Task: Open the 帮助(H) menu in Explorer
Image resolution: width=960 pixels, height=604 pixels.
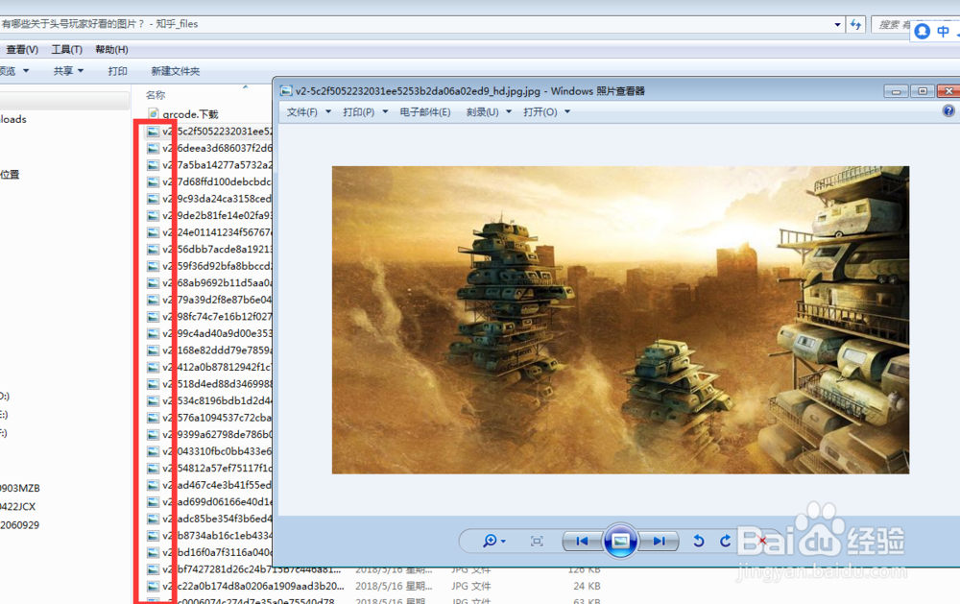Action: click(111, 50)
